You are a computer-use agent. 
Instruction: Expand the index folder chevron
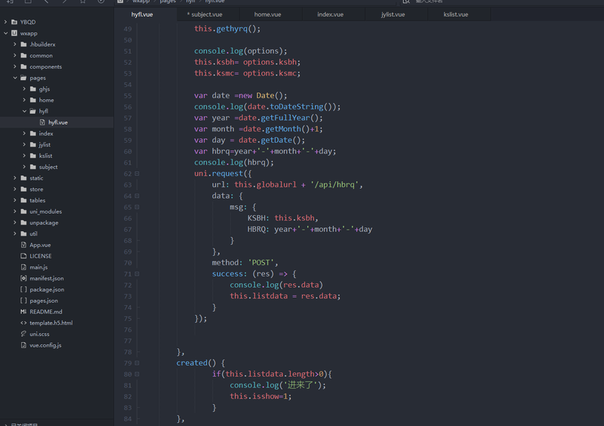pos(24,134)
